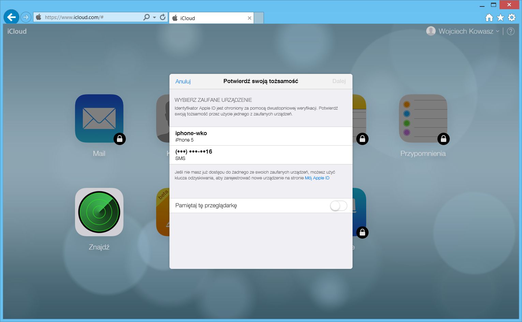Click the Apple site icon in address bar
Viewport: 522px width, 322px height.
pos(39,17)
